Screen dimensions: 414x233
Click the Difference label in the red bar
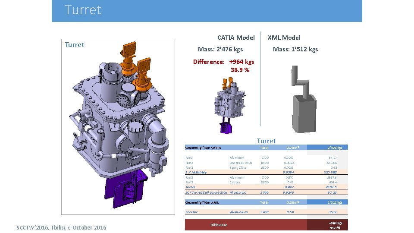[x=219, y=225]
